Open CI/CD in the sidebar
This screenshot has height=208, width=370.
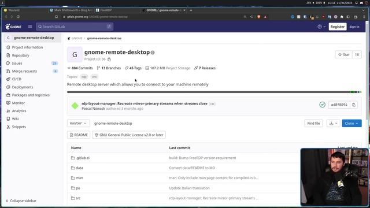pos(17,79)
